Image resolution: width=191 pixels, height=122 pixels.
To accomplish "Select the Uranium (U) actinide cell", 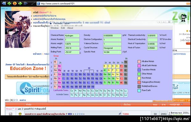I will tap(80, 95).
